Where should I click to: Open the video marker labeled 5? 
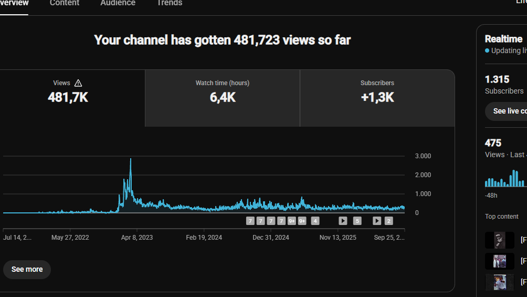(x=357, y=221)
